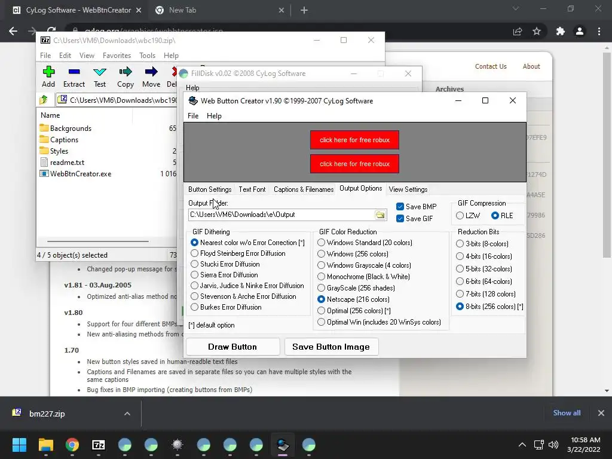Select LZW GIF compression

[460, 215]
